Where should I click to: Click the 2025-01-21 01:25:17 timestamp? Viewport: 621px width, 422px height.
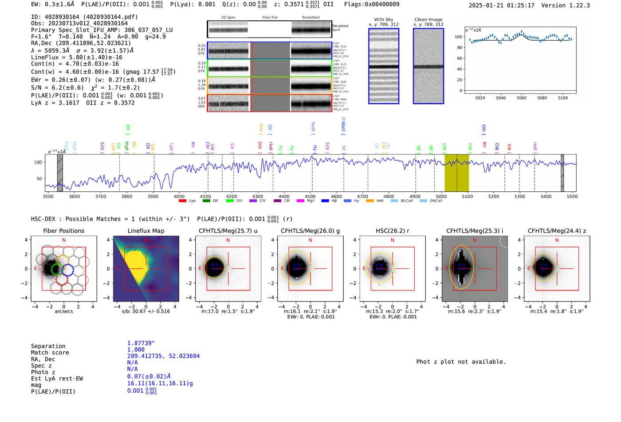click(502, 5)
